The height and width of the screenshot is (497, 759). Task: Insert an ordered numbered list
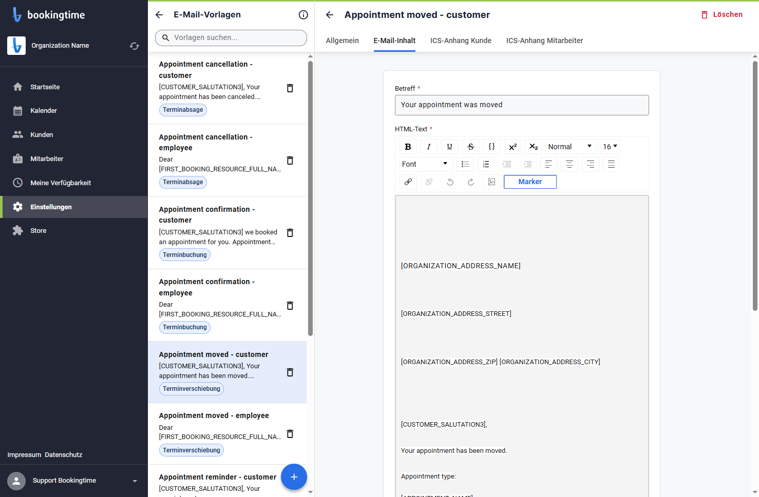point(486,164)
